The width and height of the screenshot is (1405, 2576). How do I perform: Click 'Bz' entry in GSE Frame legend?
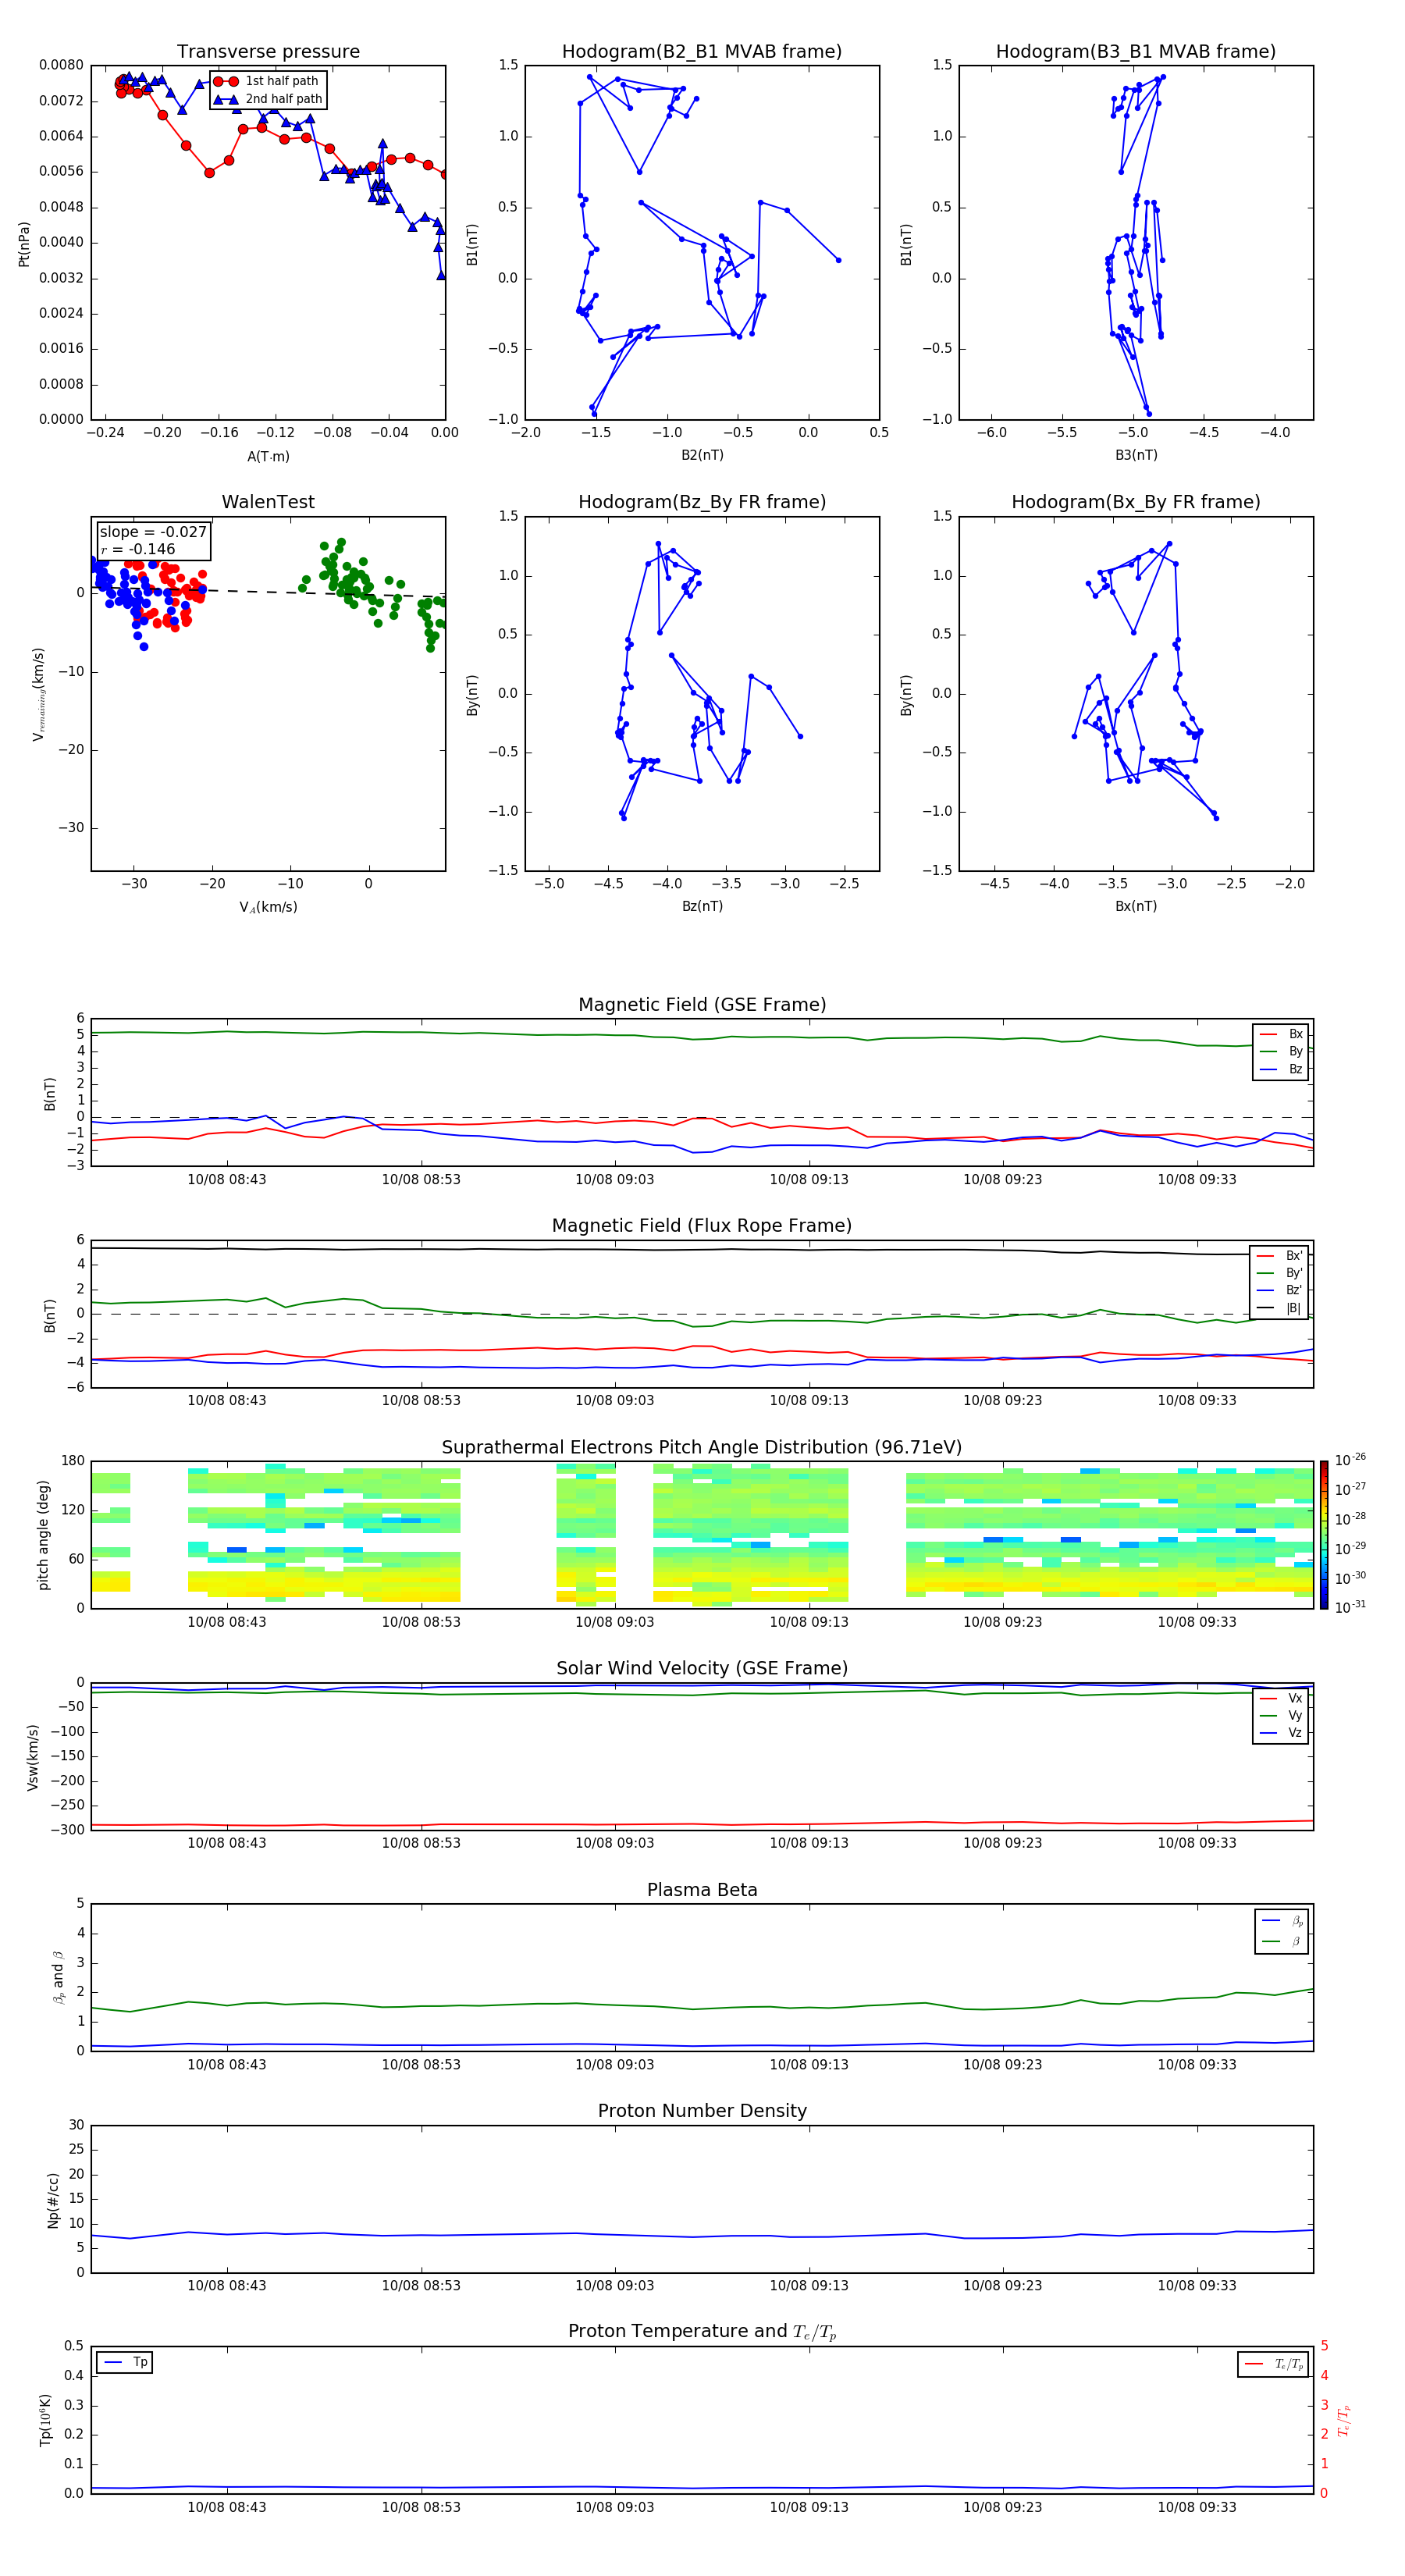coord(1281,1069)
